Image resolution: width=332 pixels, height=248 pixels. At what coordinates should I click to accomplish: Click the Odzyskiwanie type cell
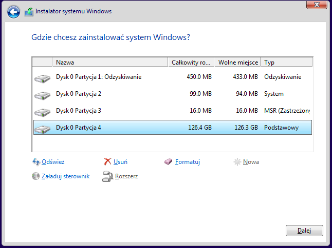(283, 77)
